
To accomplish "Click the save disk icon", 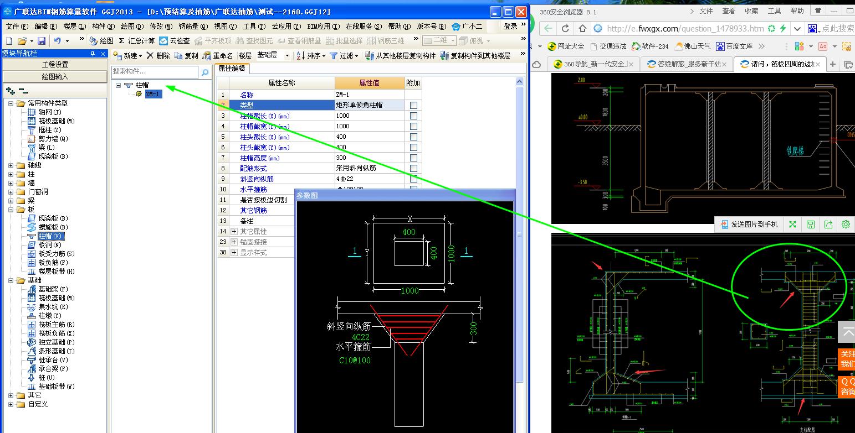I will [41, 41].
